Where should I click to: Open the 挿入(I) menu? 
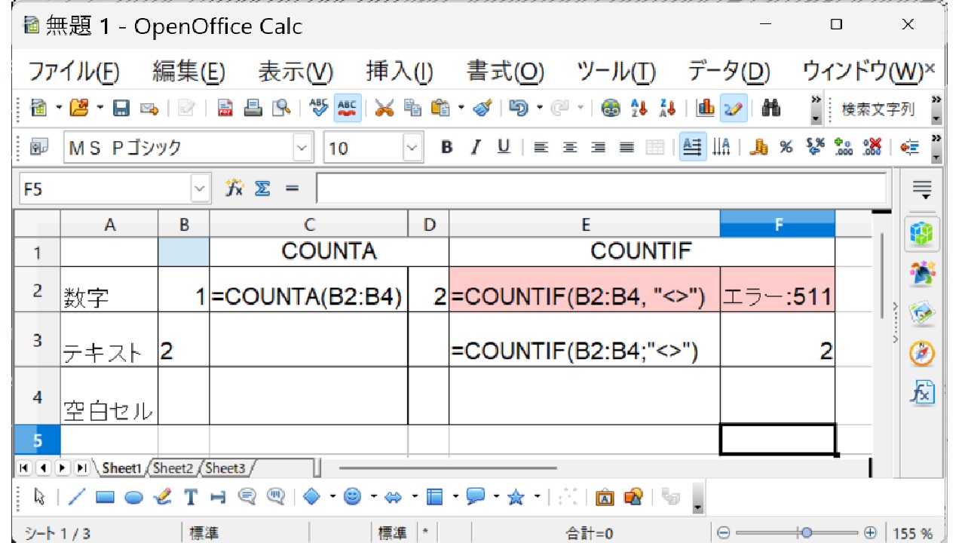pos(399,72)
